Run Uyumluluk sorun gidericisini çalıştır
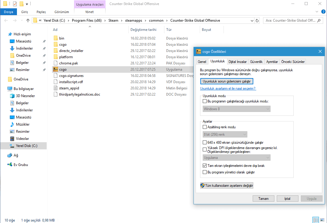327x223 pixels. click(x=227, y=81)
